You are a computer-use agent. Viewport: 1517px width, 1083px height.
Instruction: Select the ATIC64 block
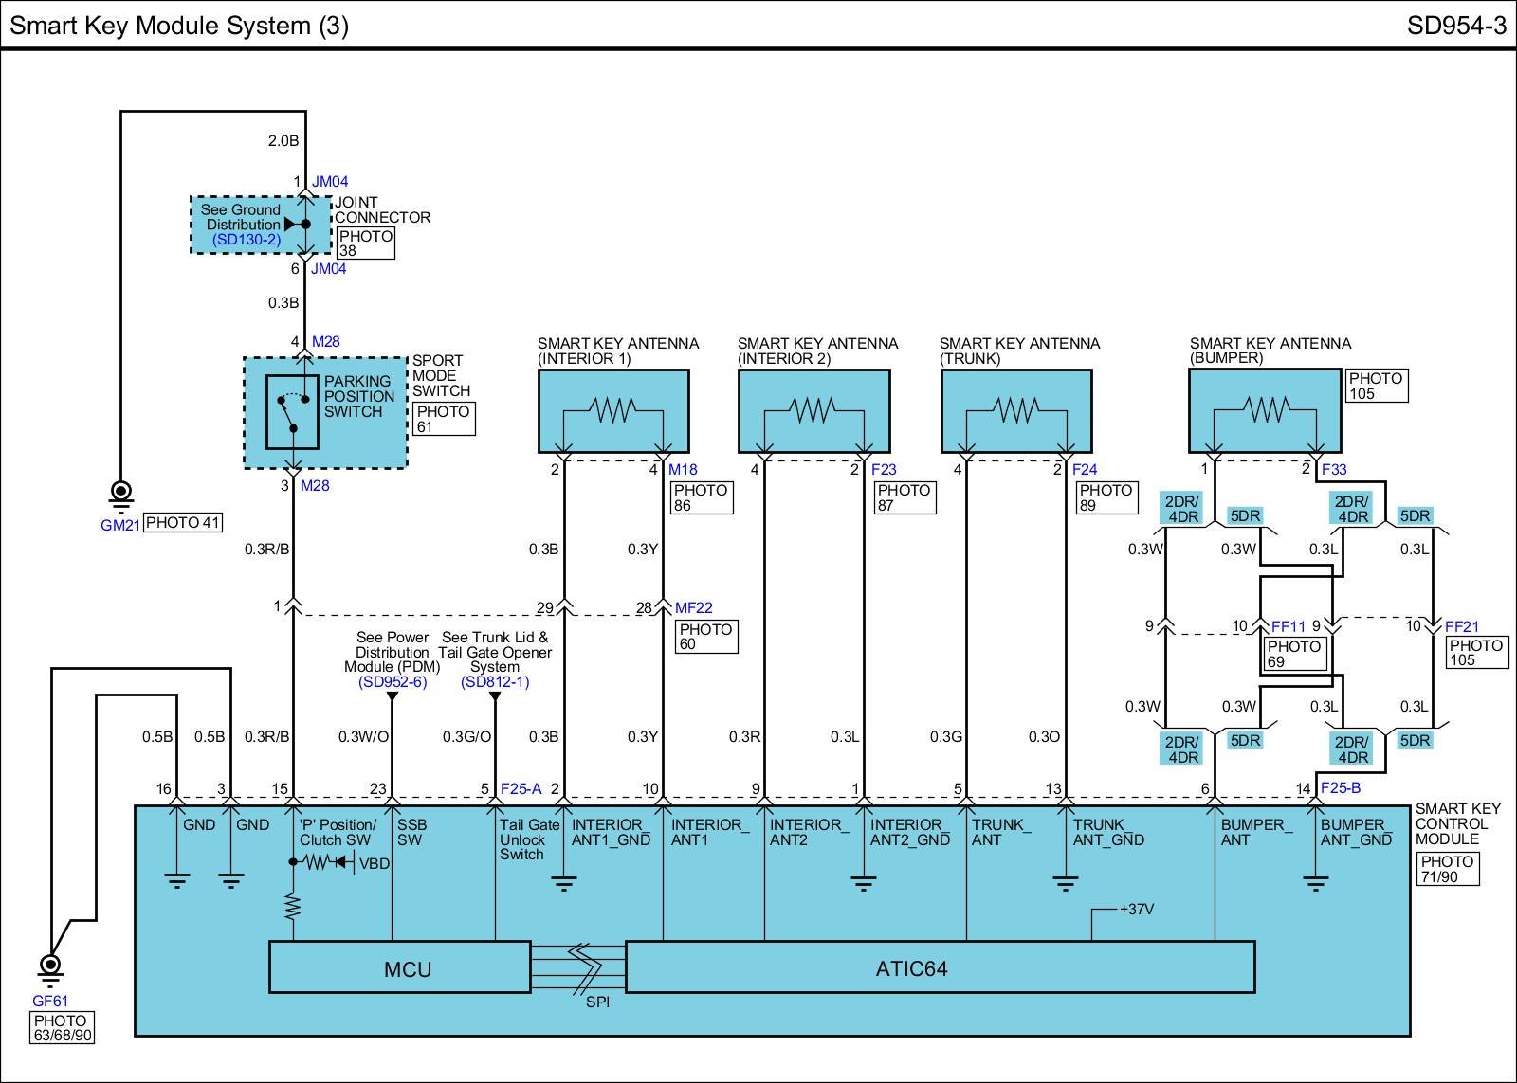(x=940, y=967)
